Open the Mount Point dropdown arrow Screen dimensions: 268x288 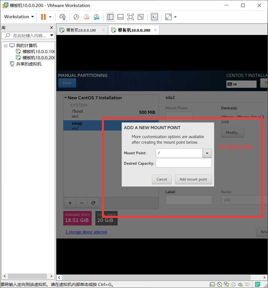point(207,153)
